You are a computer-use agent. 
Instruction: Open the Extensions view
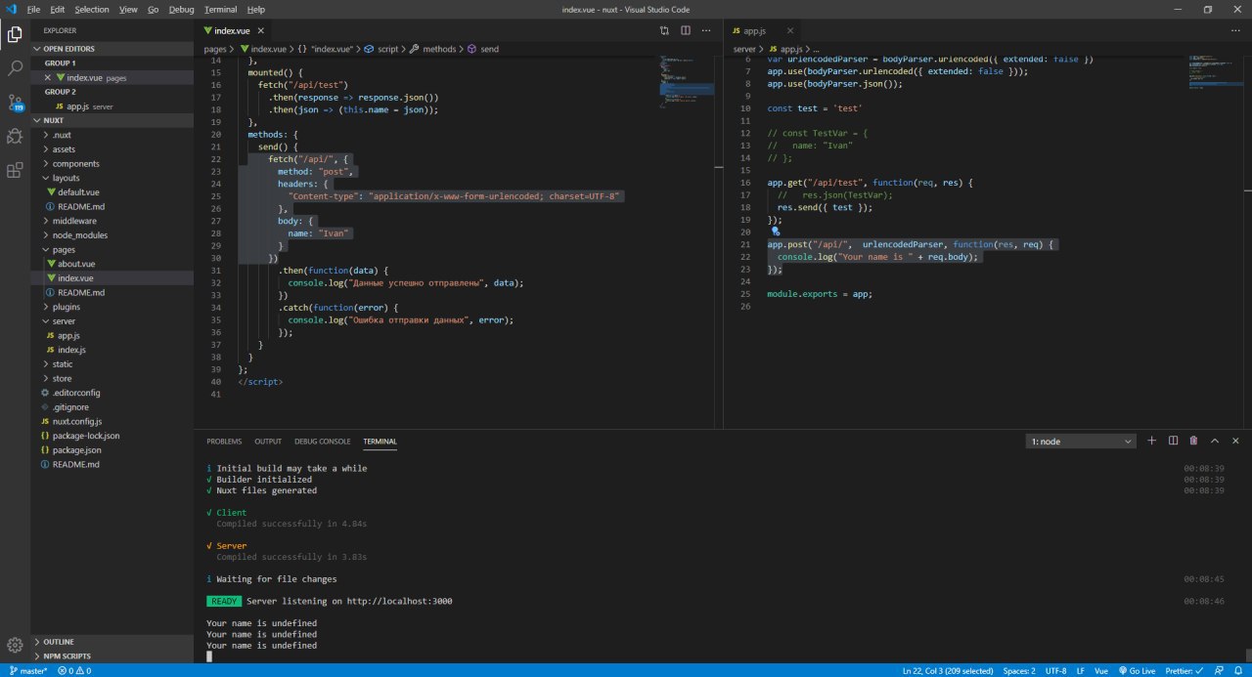pyautogui.click(x=15, y=170)
